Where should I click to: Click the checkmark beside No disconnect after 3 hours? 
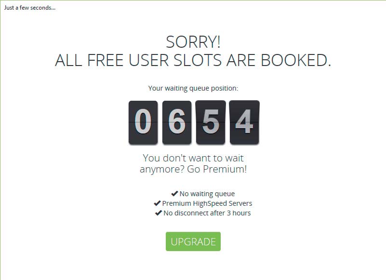click(159, 213)
